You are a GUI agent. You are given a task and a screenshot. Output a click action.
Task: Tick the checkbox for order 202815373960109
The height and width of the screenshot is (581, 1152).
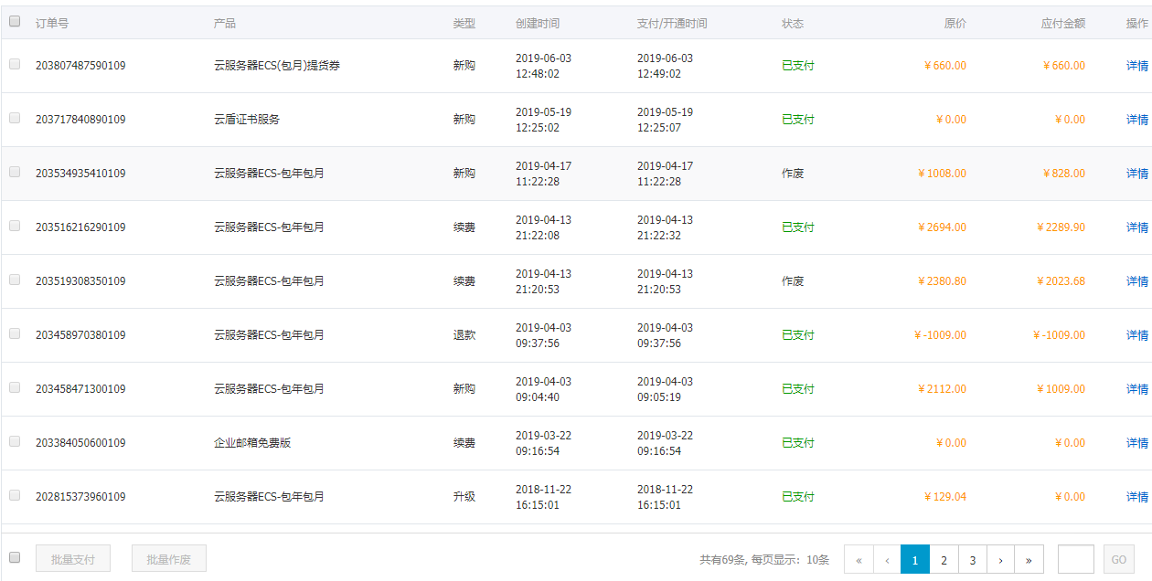click(x=15, y=495)
